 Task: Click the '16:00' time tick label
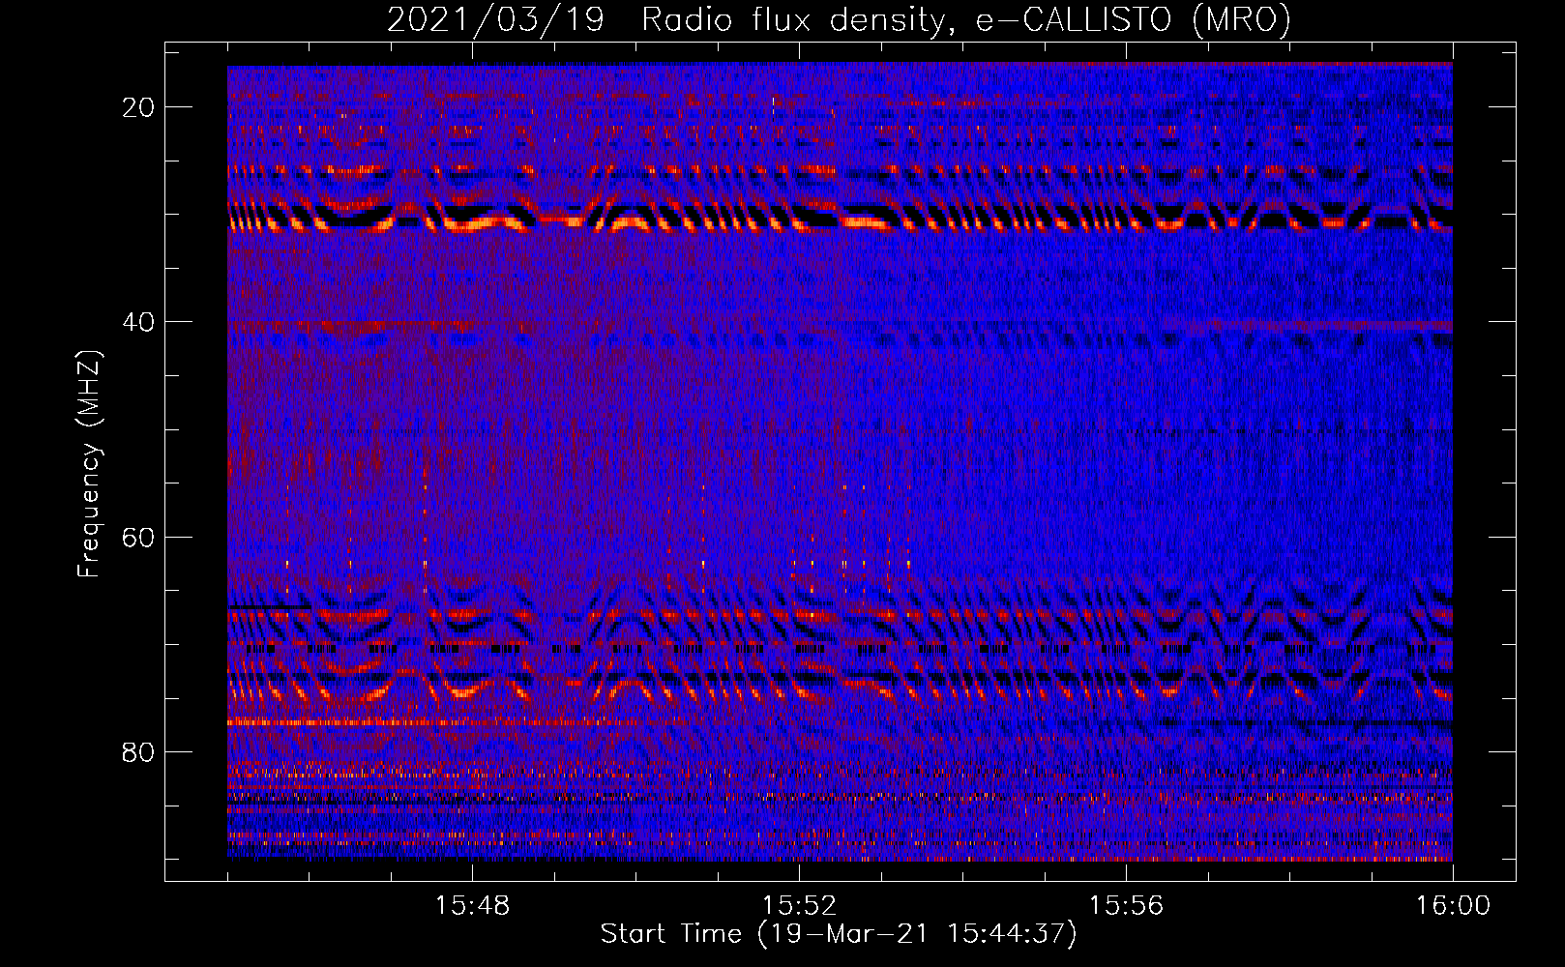pyautogui.click(x=1453, y=906)
